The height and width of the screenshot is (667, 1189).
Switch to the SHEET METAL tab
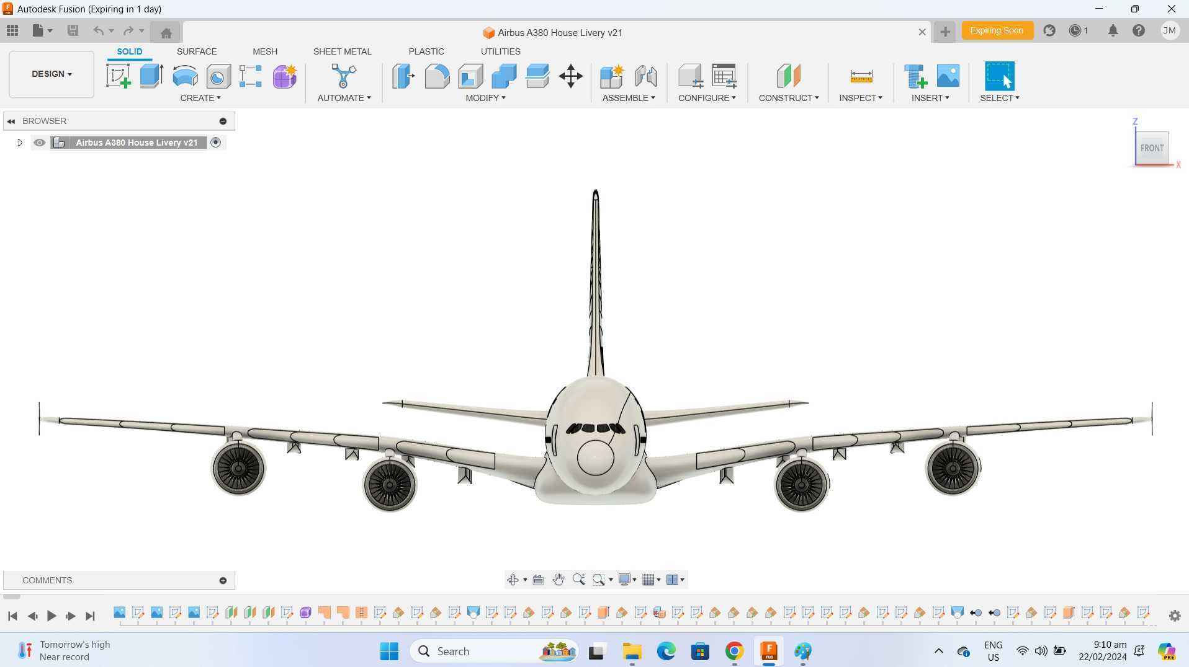click(342, 51)
